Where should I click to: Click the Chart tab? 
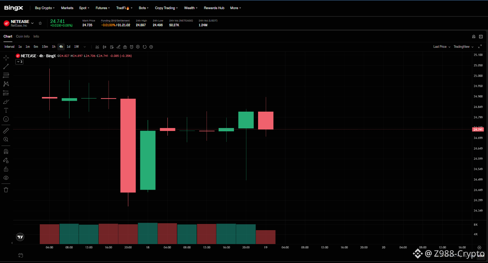(8, 36)
